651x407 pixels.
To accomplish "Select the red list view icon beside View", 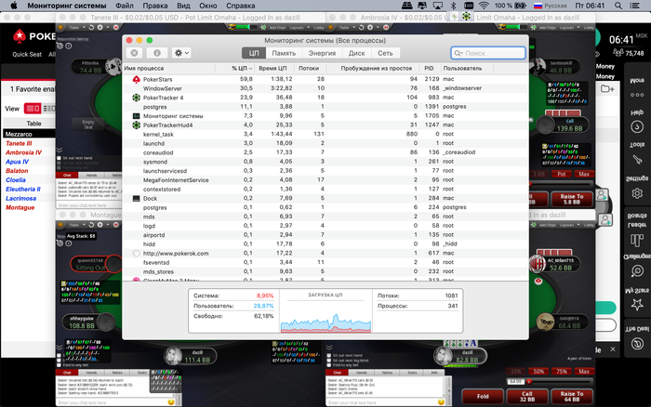I will 33,109.
